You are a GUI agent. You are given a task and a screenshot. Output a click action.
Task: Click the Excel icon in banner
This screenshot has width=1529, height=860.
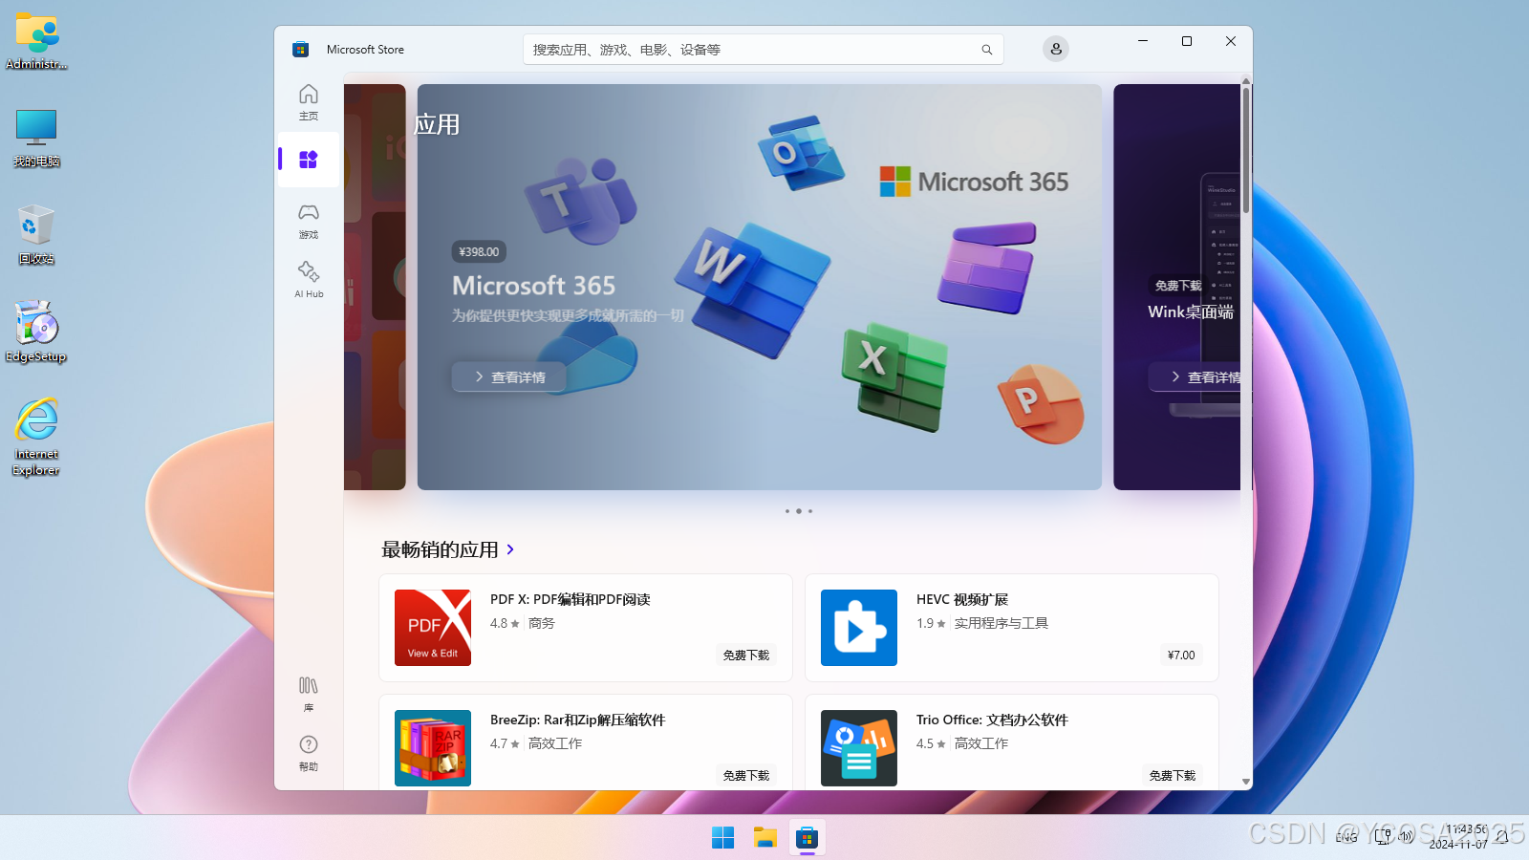(895, 376)
